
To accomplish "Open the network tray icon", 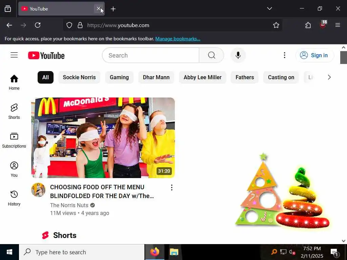I will point(283,252).
